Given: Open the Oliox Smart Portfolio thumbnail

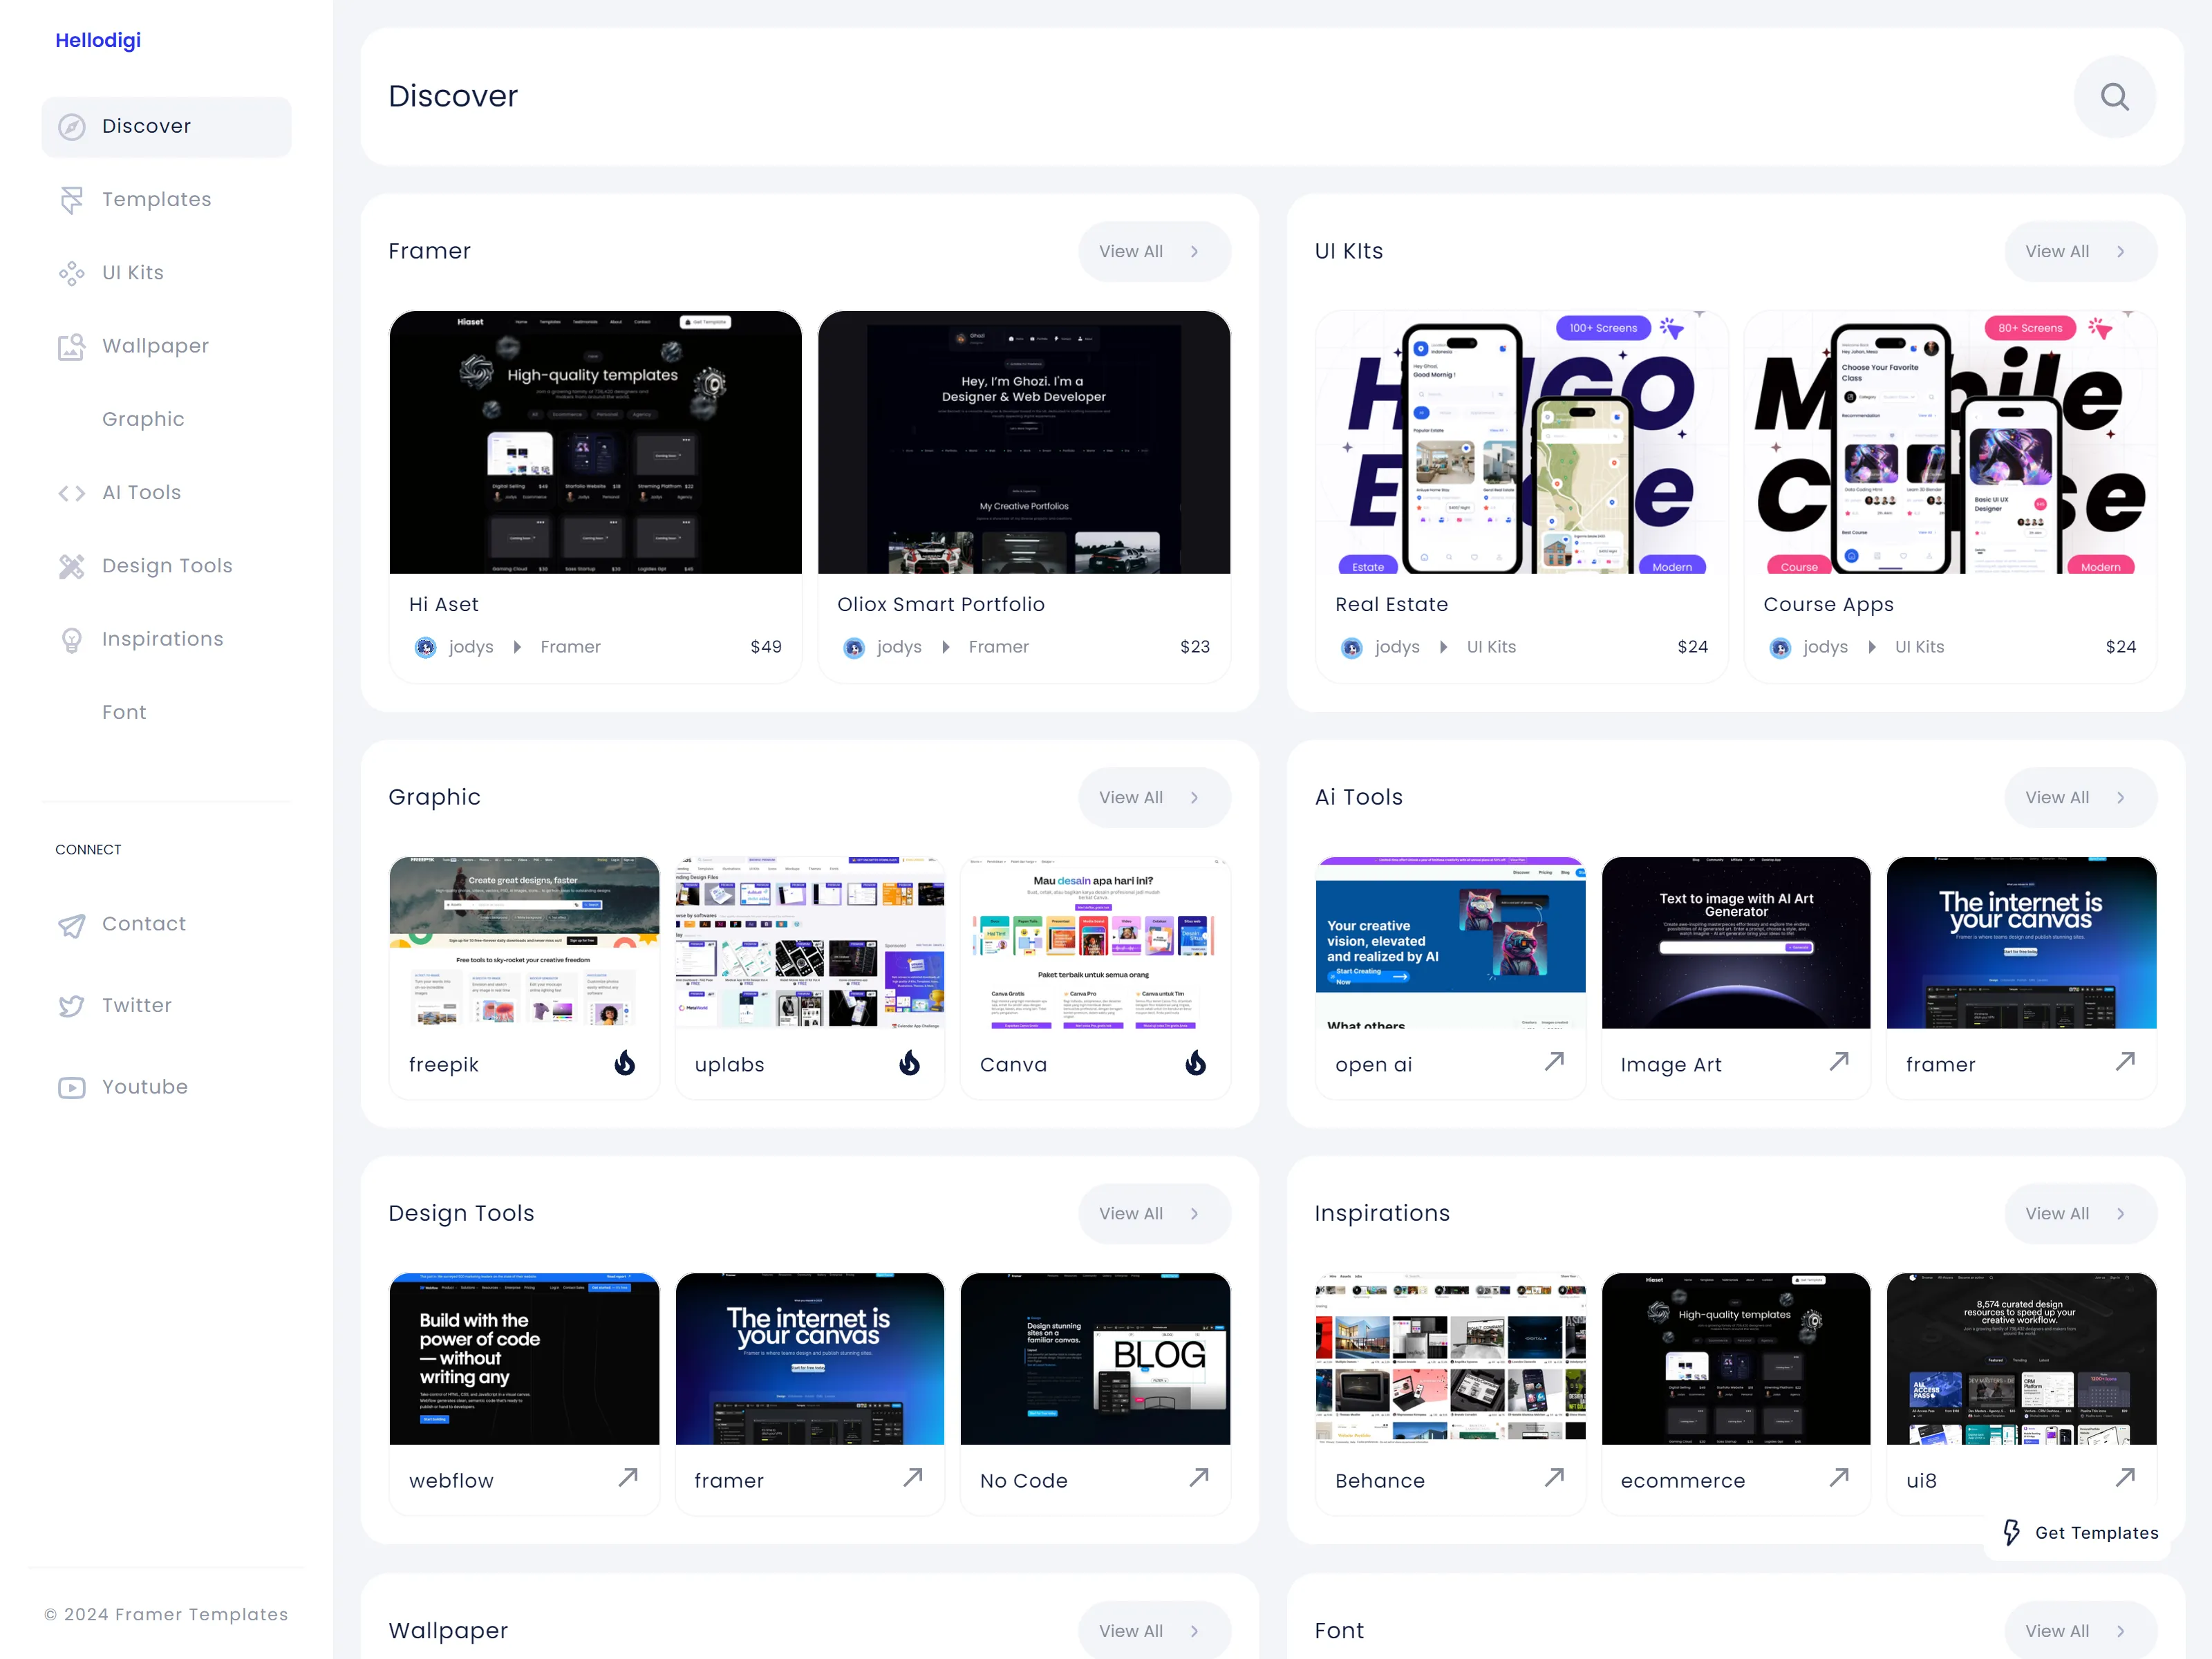Looking at the screenshot, I should pos(1024,442).
